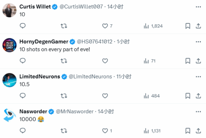Retweet LimitedNeurons' 10.5 post

(x=64, y=96)
